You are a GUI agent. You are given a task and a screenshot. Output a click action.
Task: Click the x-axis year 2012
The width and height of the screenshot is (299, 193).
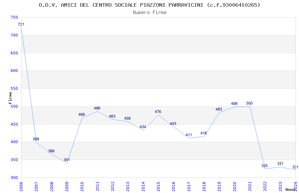coord(113,186)
